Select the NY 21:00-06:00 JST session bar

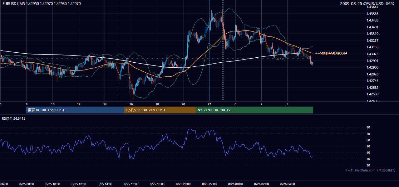click(x=254, y=110)
